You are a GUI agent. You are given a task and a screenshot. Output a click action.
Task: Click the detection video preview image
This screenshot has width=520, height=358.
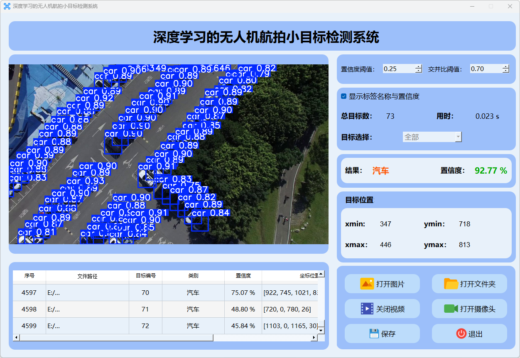(x=168, y=154)
